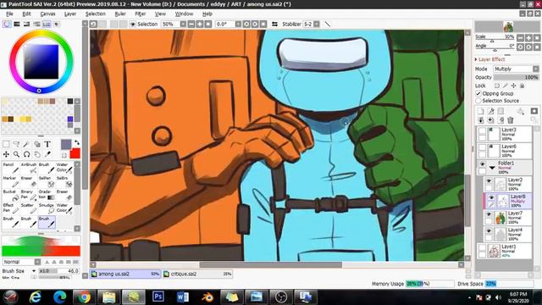This screenshot has height=305, width=542.
Task: Choose the SelErs tool
Action: [x=64, y=181]
